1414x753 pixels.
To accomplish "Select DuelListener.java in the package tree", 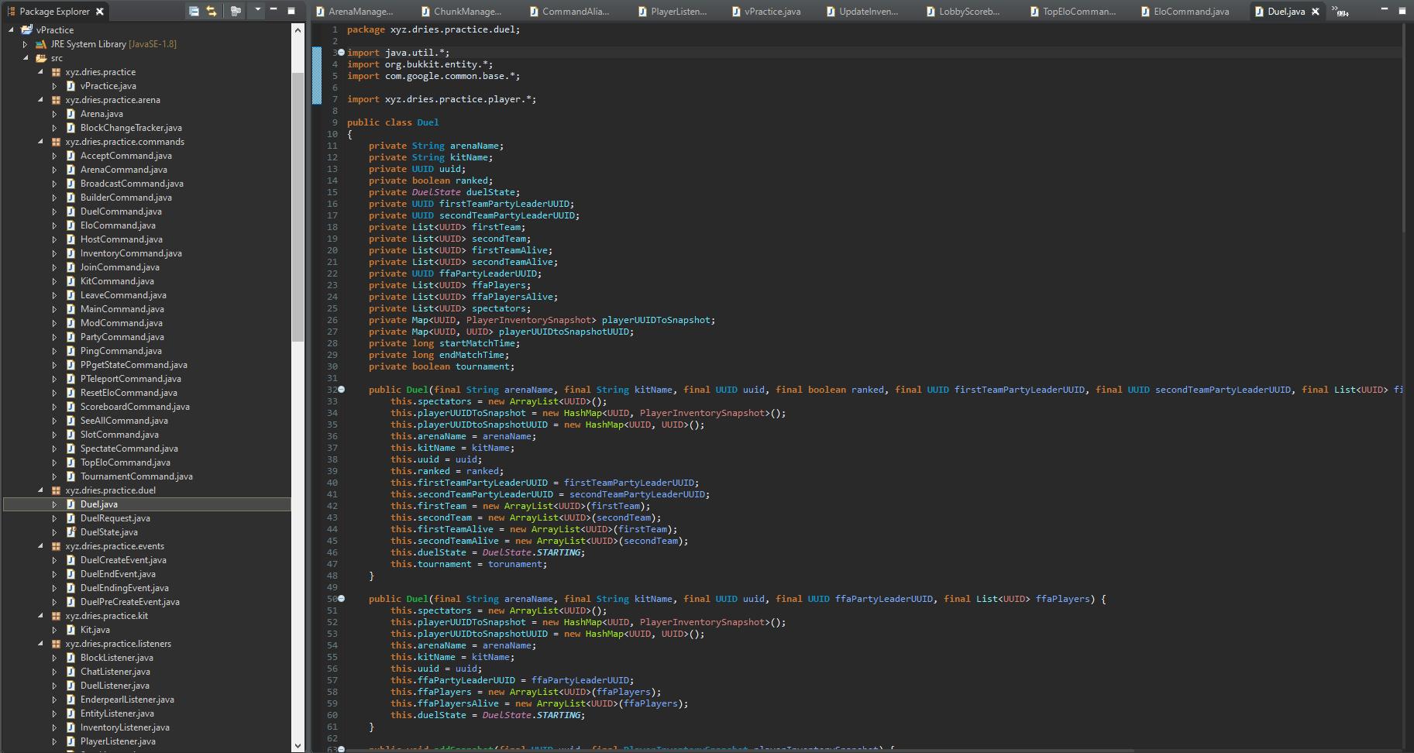I will tap(115, 686).
